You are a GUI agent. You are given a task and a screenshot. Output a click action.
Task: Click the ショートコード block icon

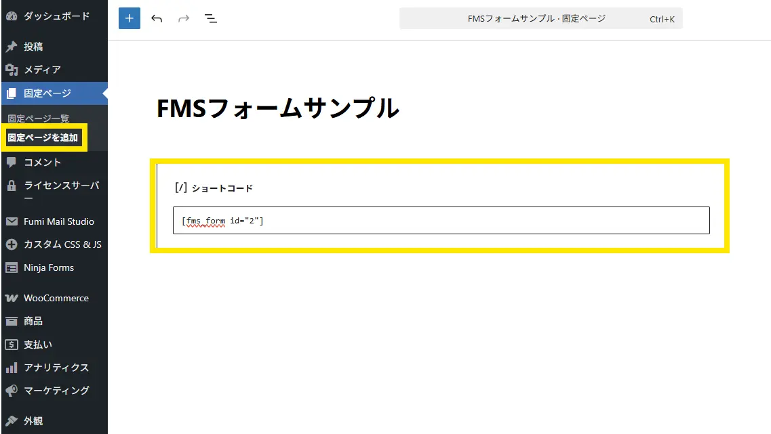[180, 188]
